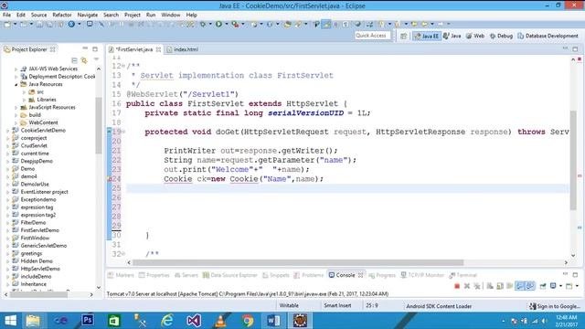
Task: Open the File menu
Action: click(6, 15)
